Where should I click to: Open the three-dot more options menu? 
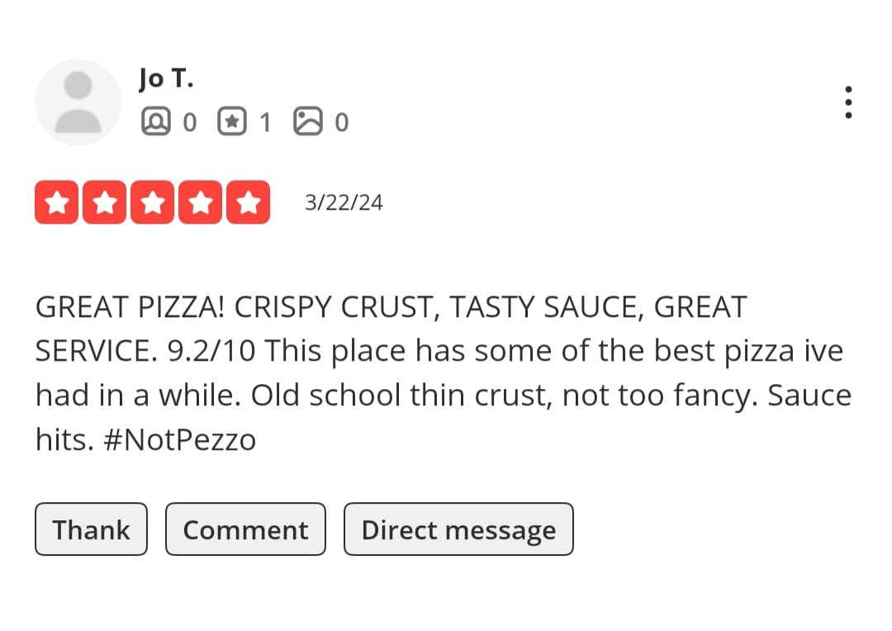click(x=848, y=102)
